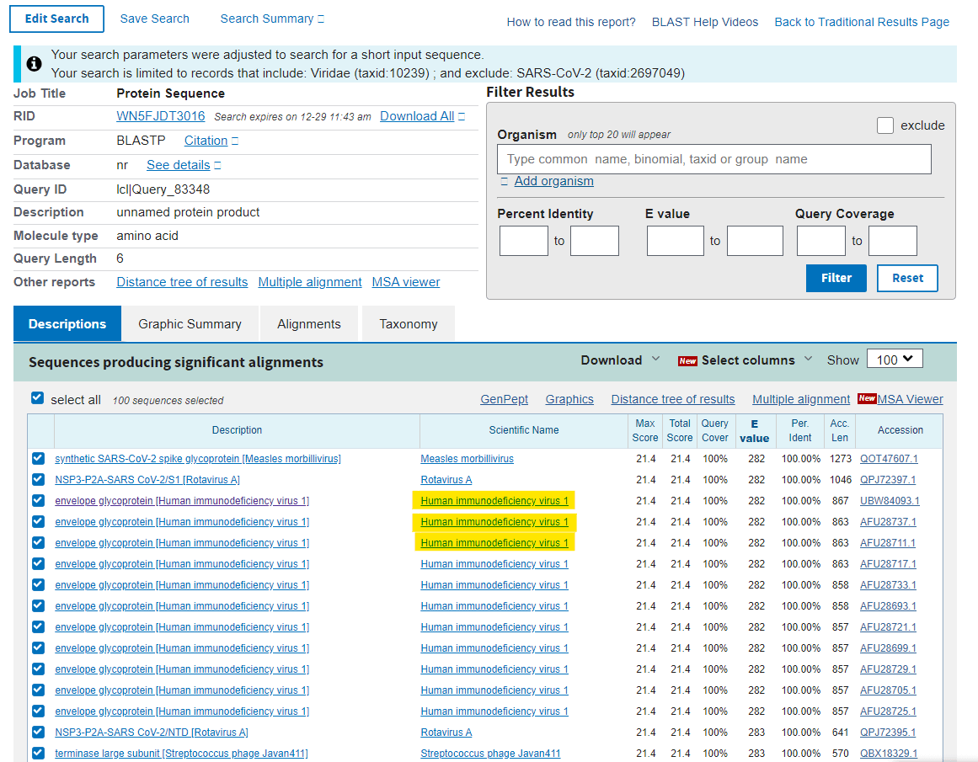Click the Query Coverage minimum field

820,241
